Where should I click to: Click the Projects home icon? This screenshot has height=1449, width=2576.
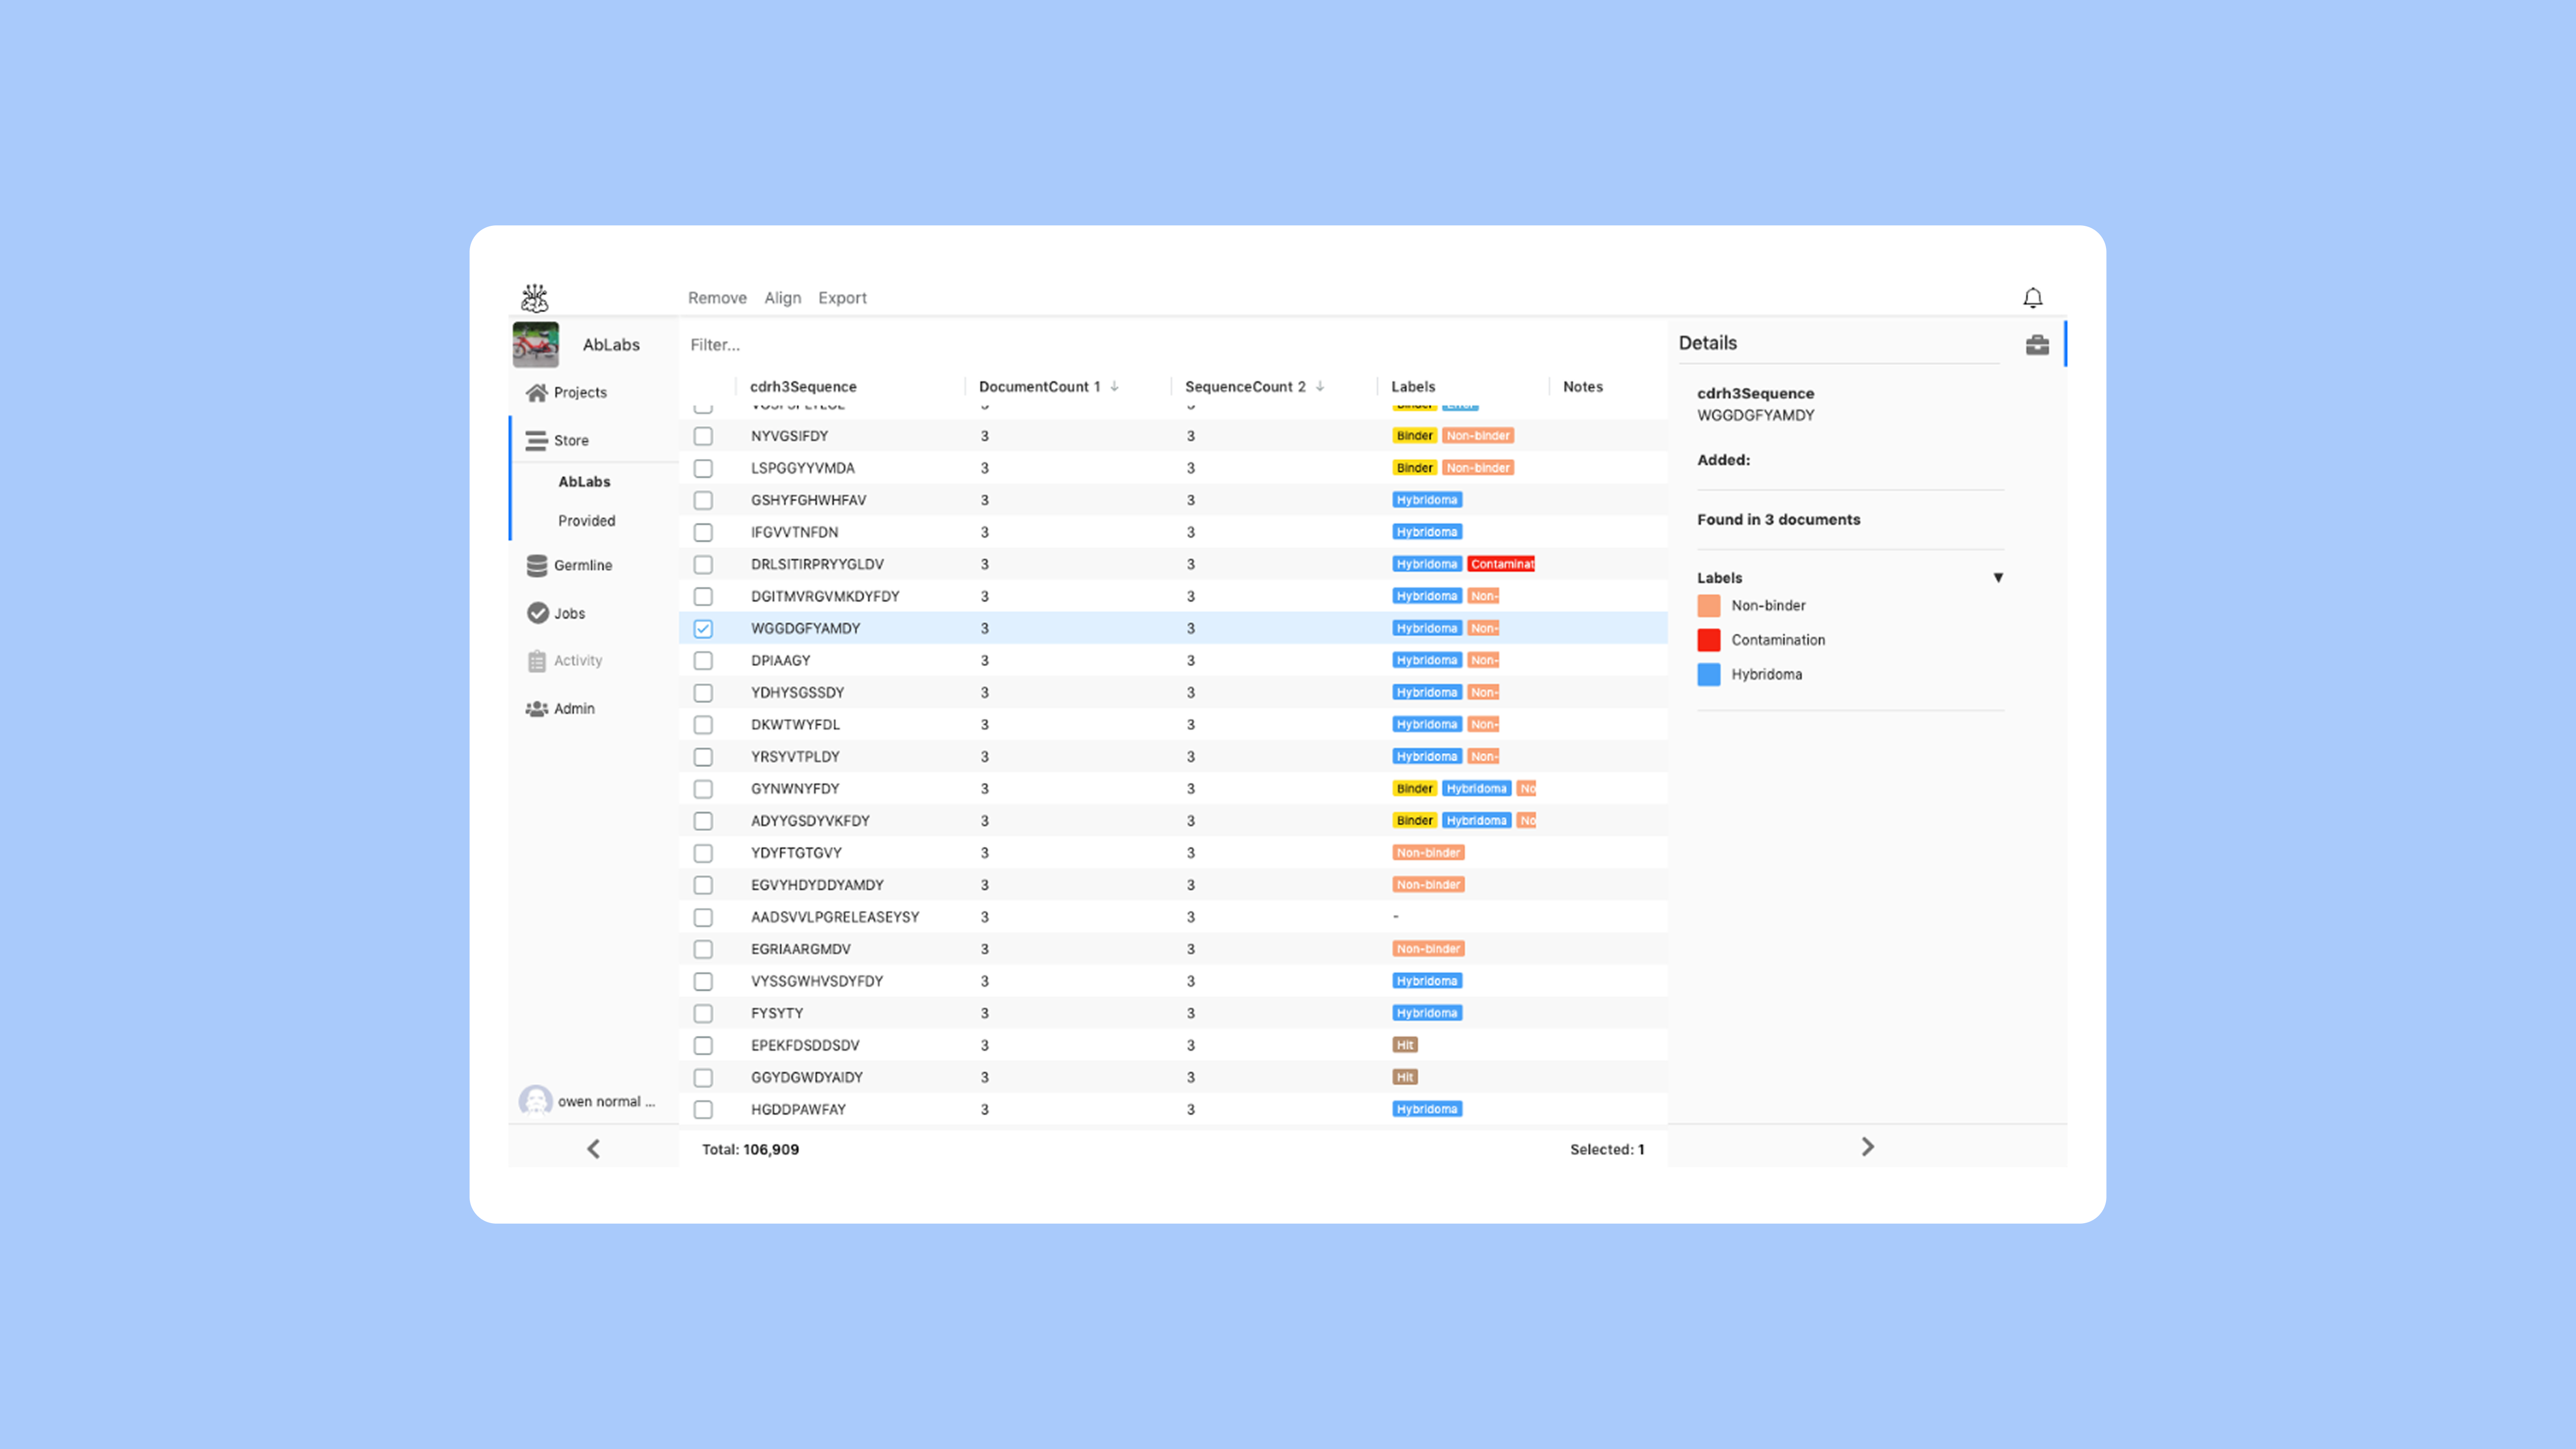coord(537,392)
